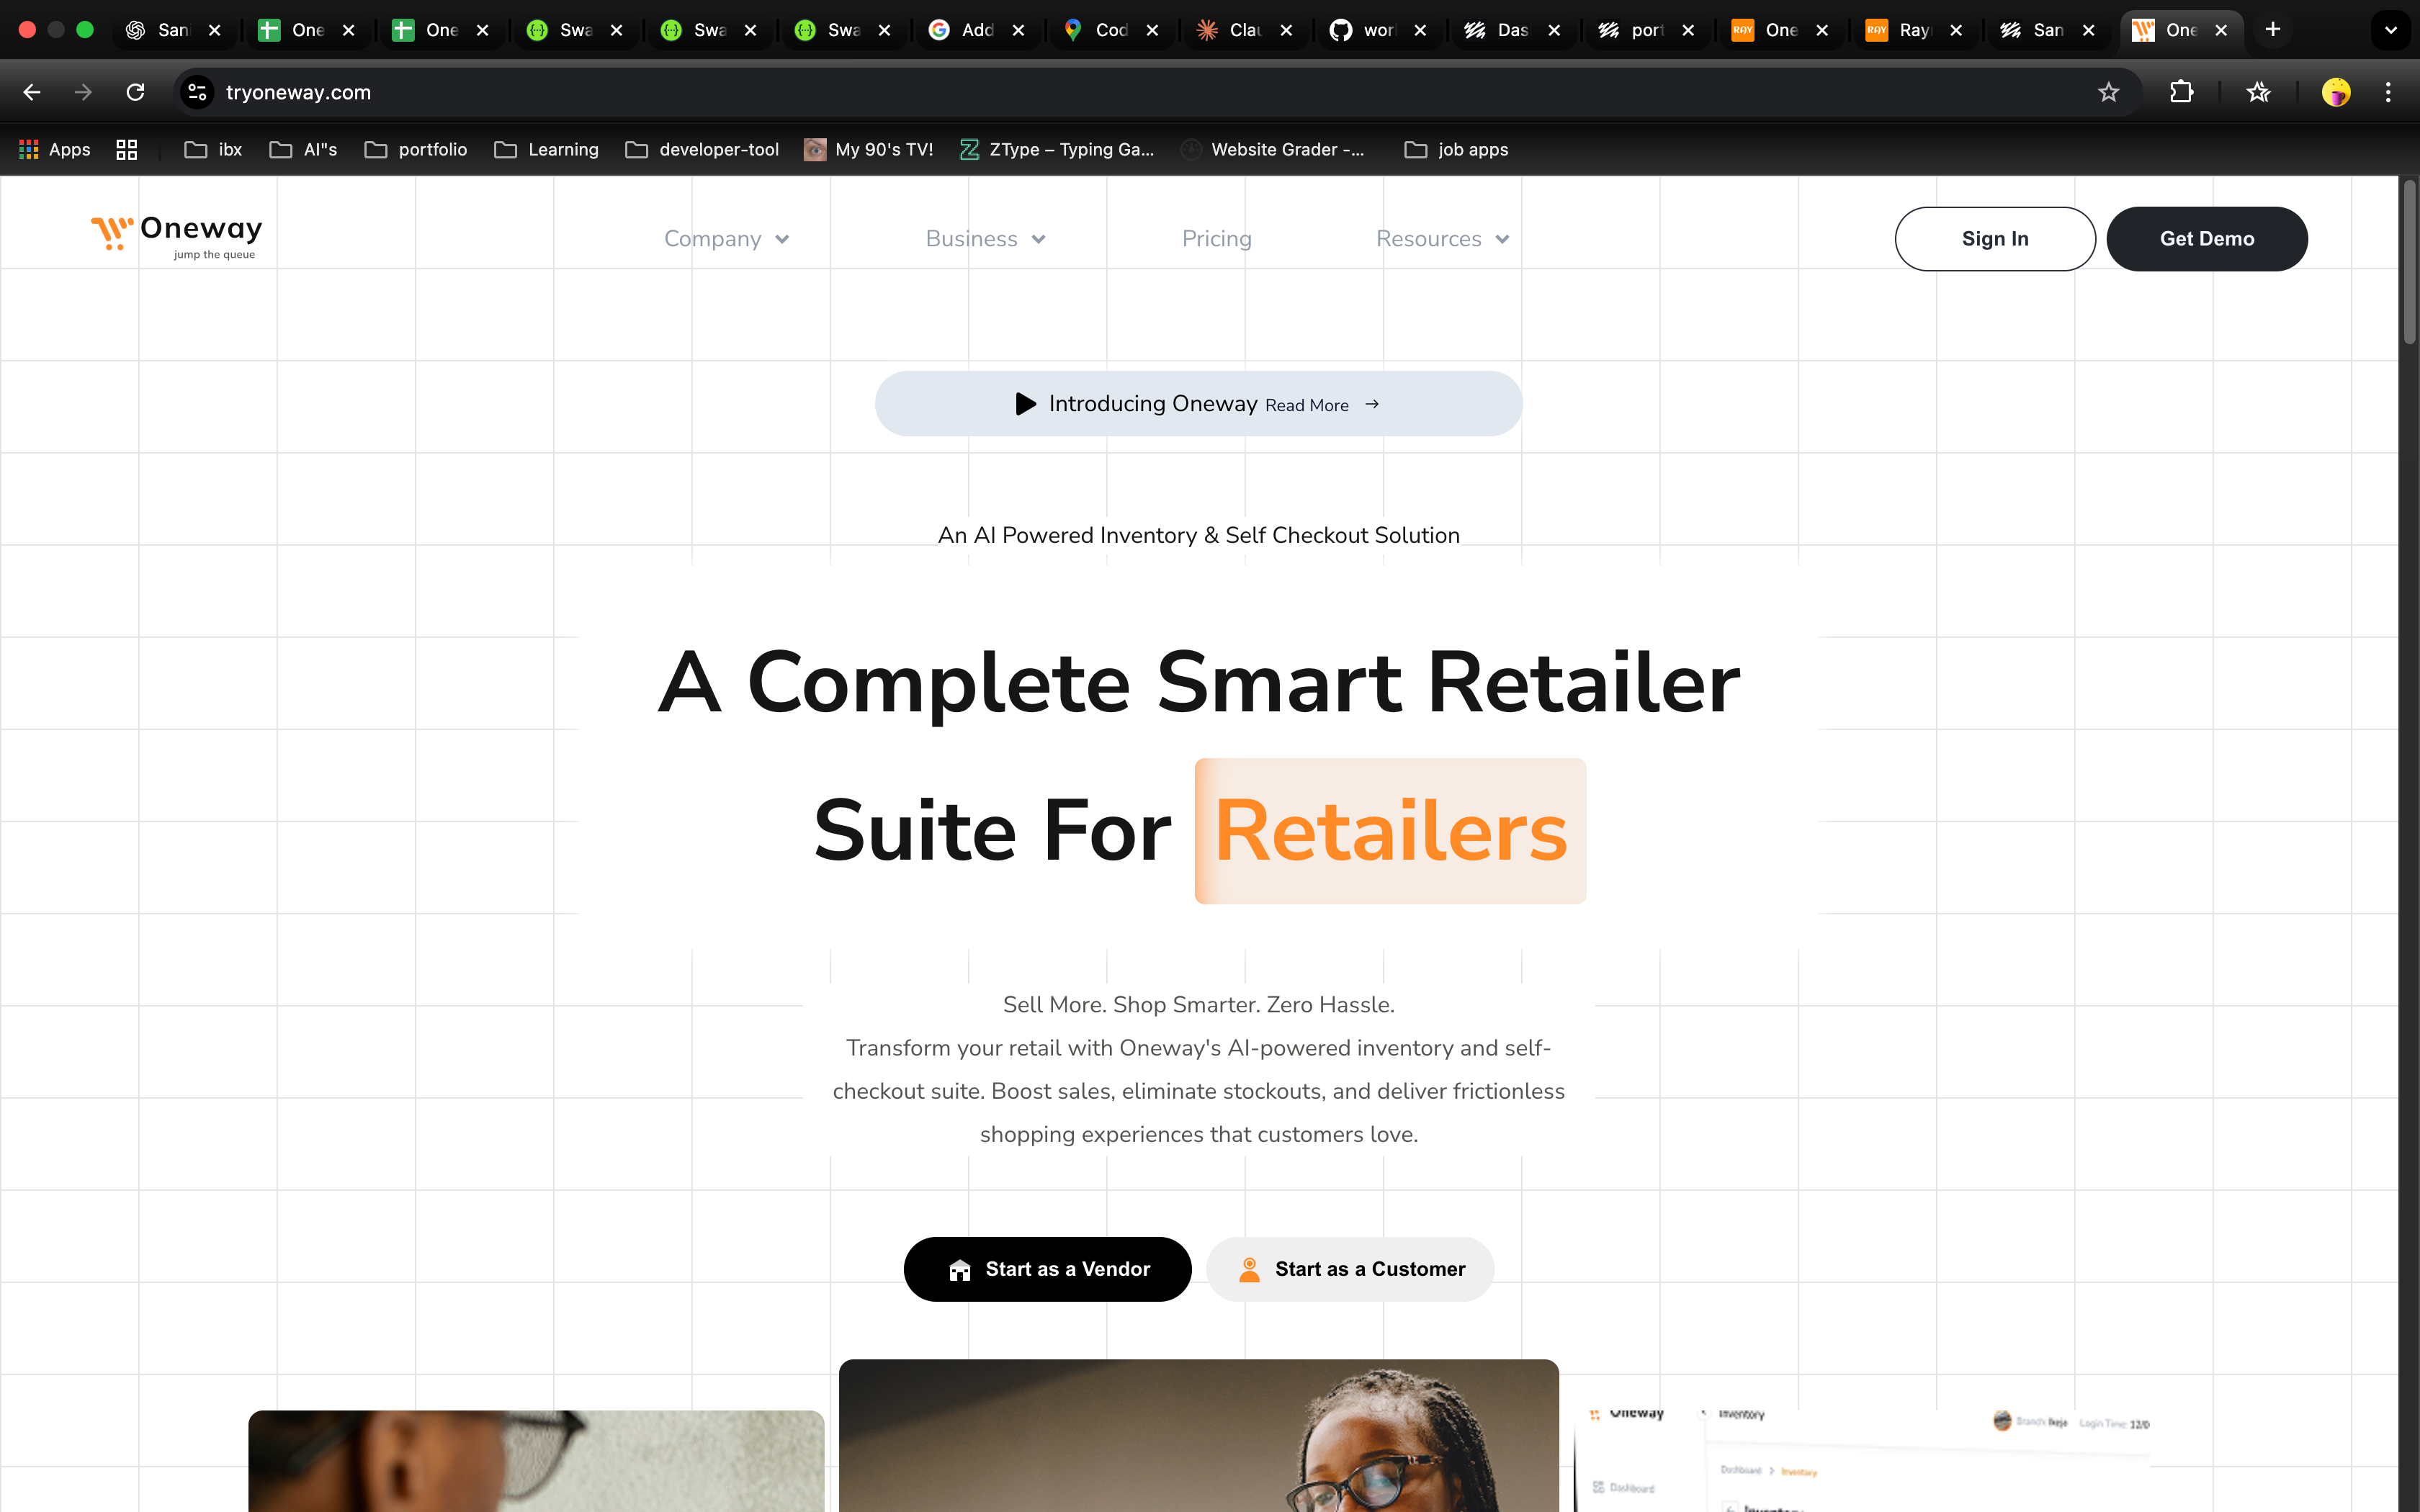Click the browser back arrow

click(32, 92)
